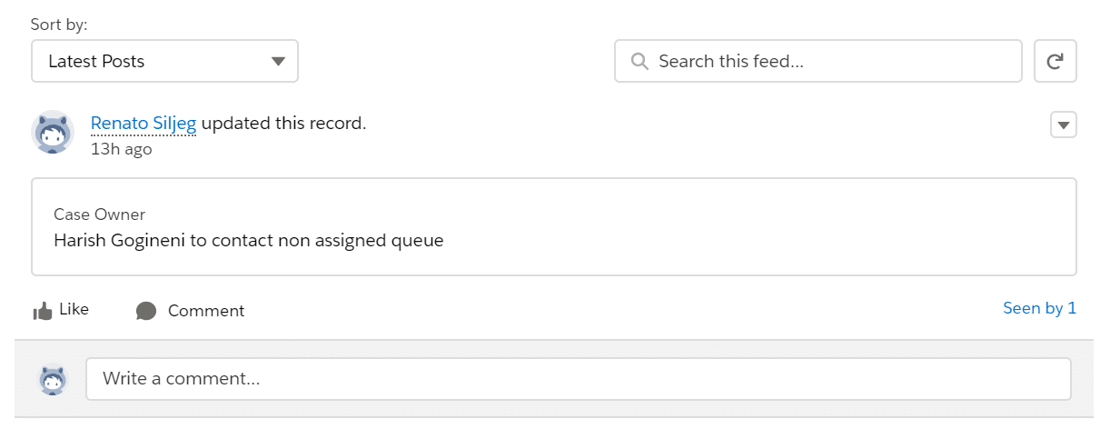Click the magnifier icon in feed search
The width and height of the screenshot is (1110, 429).
(x=639, y=62)
